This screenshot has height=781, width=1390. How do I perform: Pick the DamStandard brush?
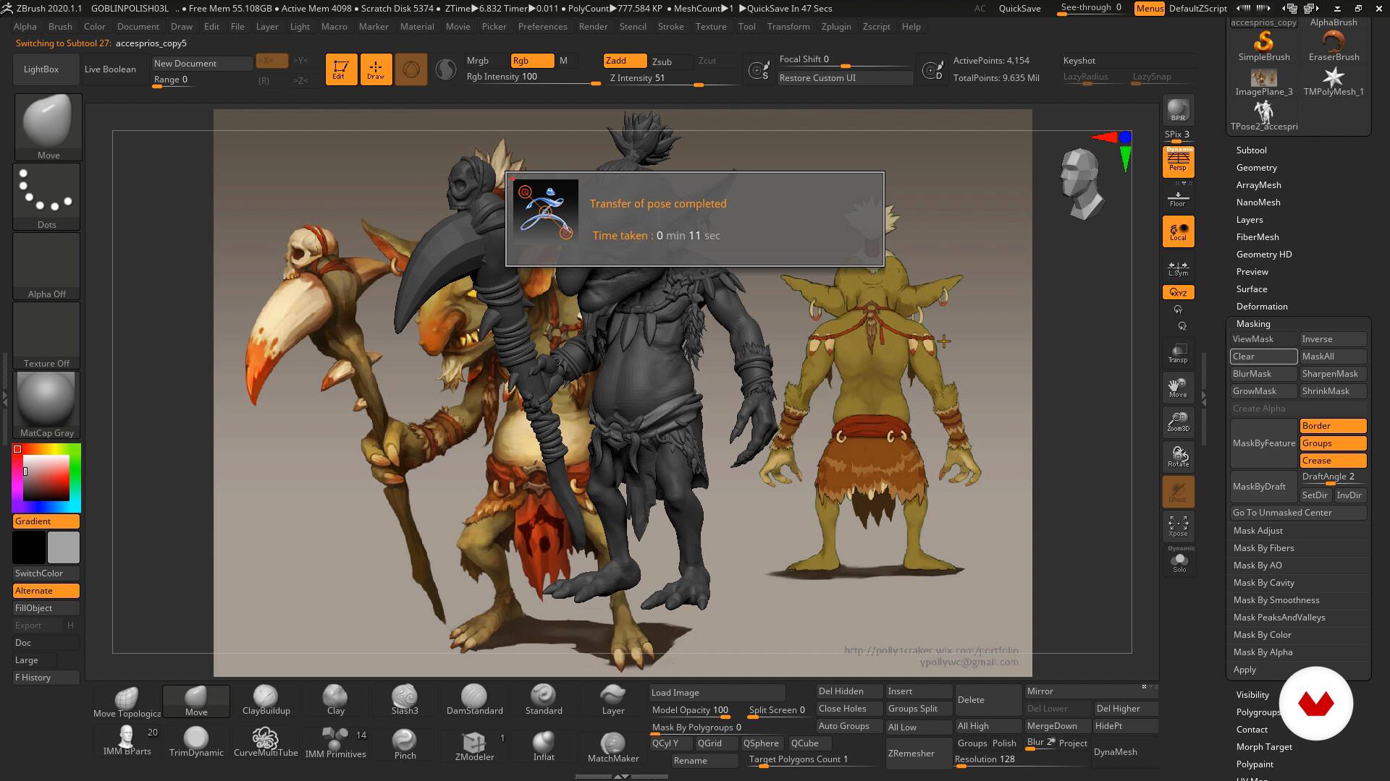click(474, 700)
